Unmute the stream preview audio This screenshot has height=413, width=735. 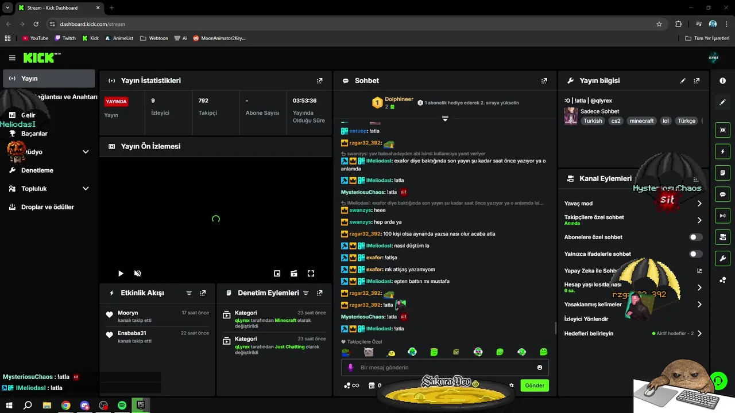click(x=138, y=274)
